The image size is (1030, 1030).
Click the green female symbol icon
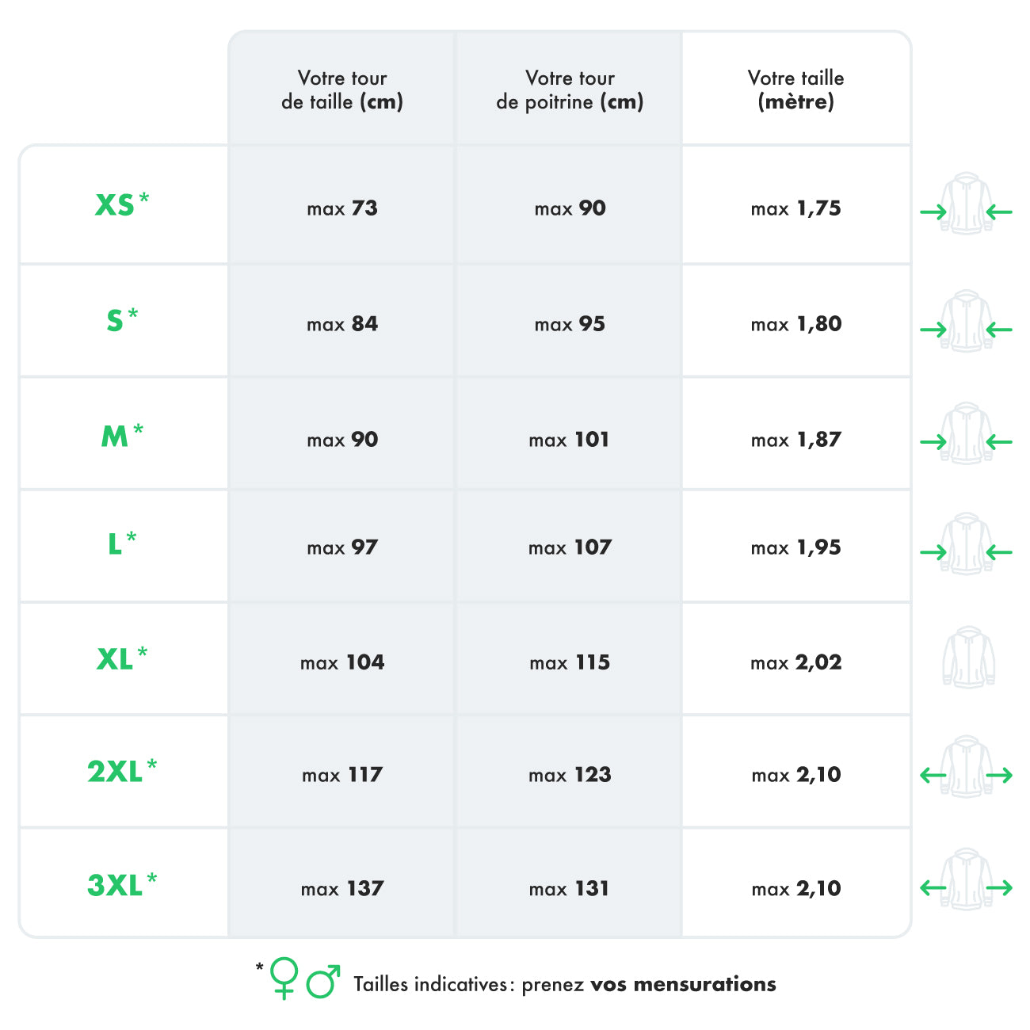tap(284, 978)
